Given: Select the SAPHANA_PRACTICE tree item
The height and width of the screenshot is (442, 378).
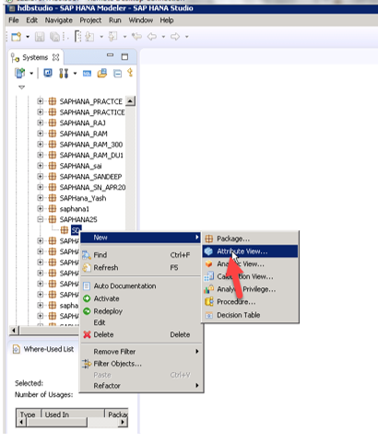Looking at the screenshot, I should [92, 112].
